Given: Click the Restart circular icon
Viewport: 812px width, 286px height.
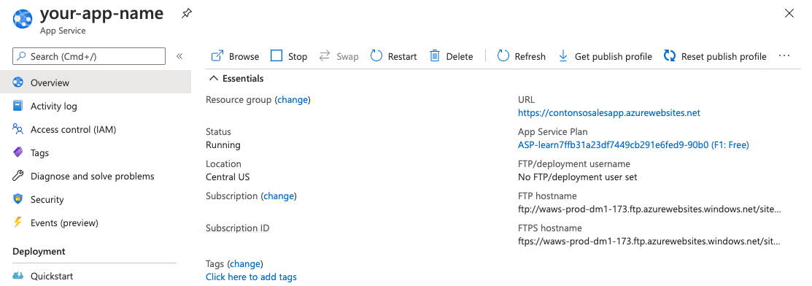Looking at the screenshot, I should tap(376, 56).
